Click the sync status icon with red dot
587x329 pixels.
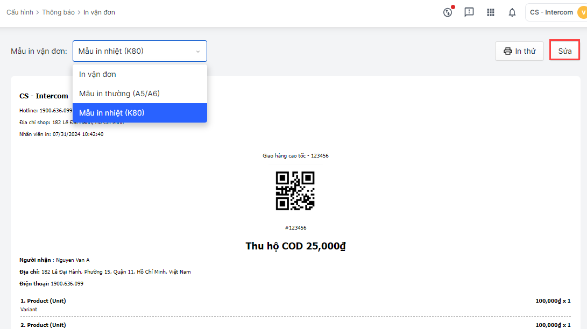coord(448,12)
